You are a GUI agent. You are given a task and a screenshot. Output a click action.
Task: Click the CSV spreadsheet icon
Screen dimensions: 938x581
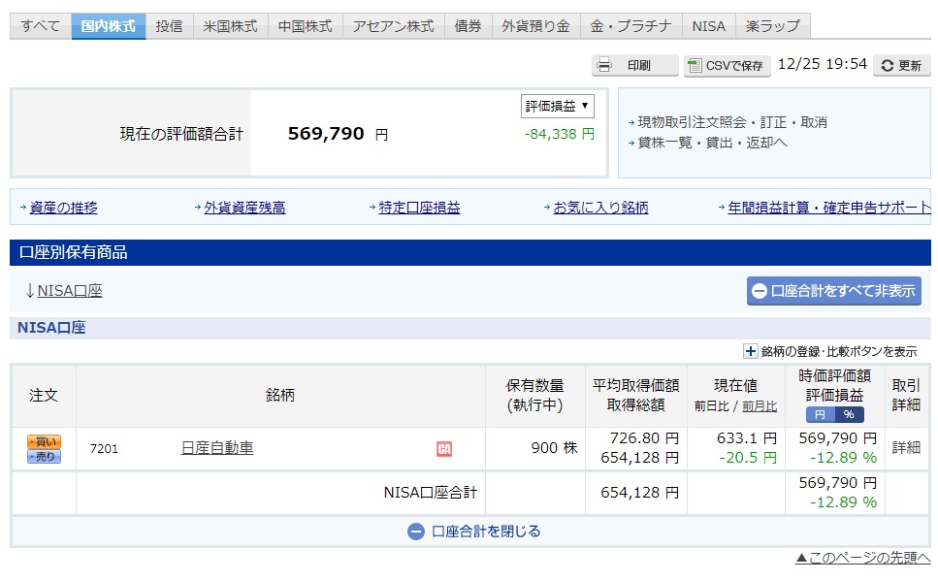click(695, 65)
